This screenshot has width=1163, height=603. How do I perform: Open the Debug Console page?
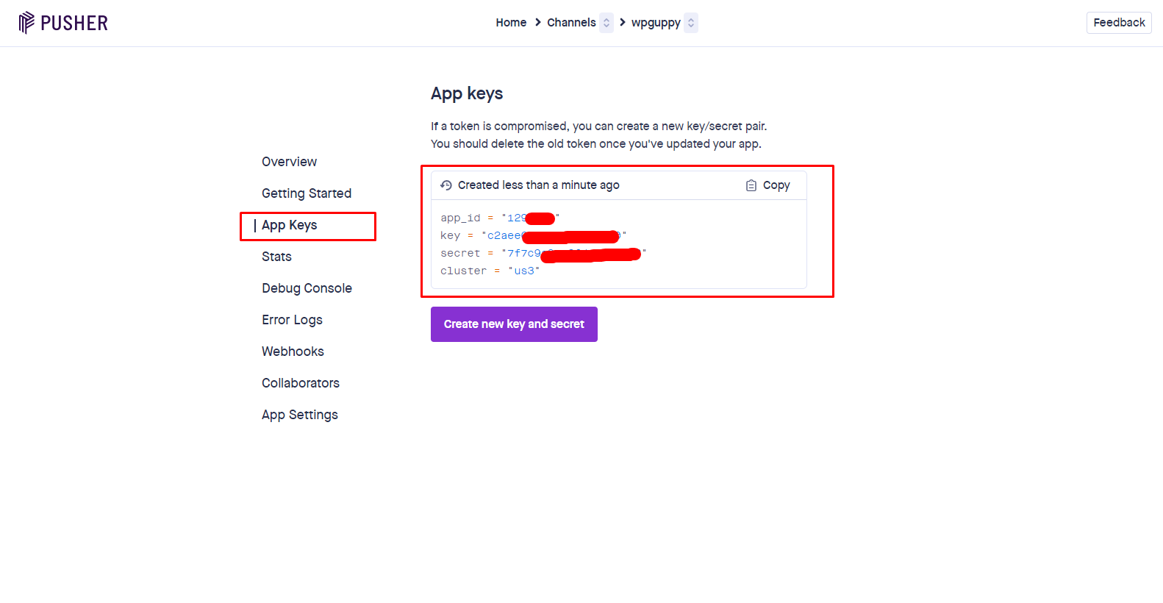pyautogui.click(x=307, y=288)
